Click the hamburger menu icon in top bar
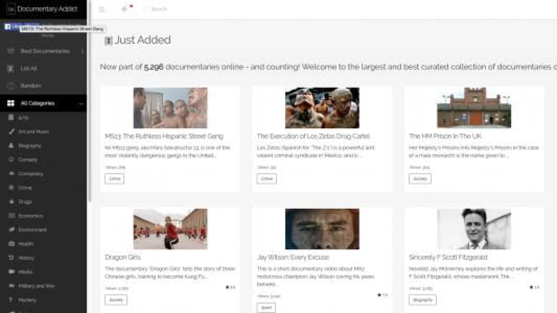557x313 pixels. (102, 9)
